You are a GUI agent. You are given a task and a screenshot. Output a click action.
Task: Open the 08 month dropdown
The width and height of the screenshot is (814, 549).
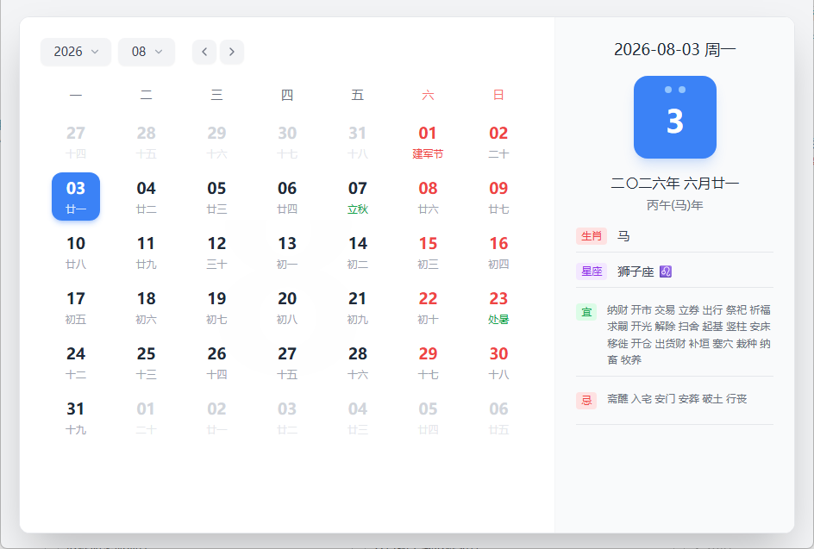coord(147,52)
